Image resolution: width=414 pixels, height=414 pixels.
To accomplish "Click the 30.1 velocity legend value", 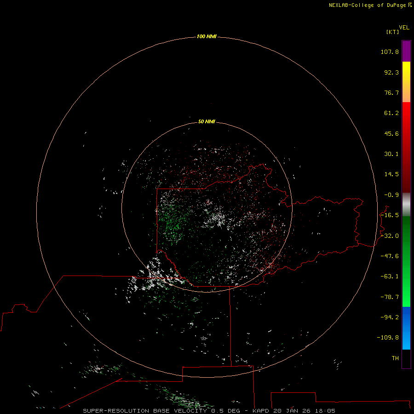I will [x=391, y=154].
